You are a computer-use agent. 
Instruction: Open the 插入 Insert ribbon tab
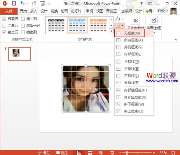tap(33, 11)
